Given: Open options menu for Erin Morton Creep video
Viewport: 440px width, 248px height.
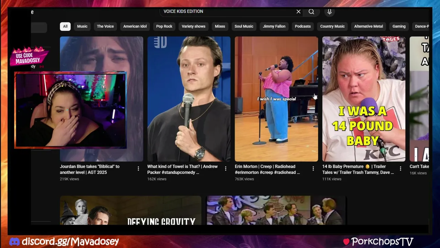Looking at the screenshot, I should point(313,168).
